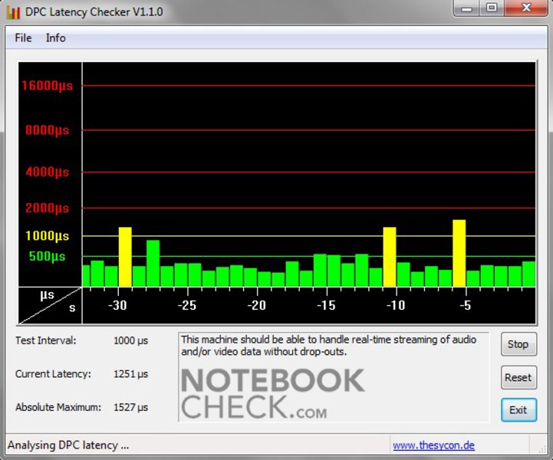Click the 1000 µs Test Interval value
The height and width of the screenshot is (460, 553).
click(130, 341)
